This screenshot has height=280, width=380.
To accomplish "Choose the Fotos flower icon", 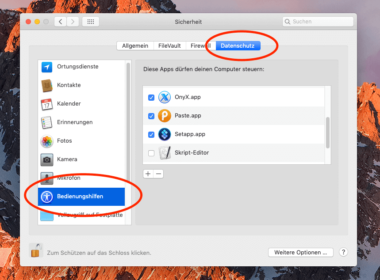I will [47, 141].
